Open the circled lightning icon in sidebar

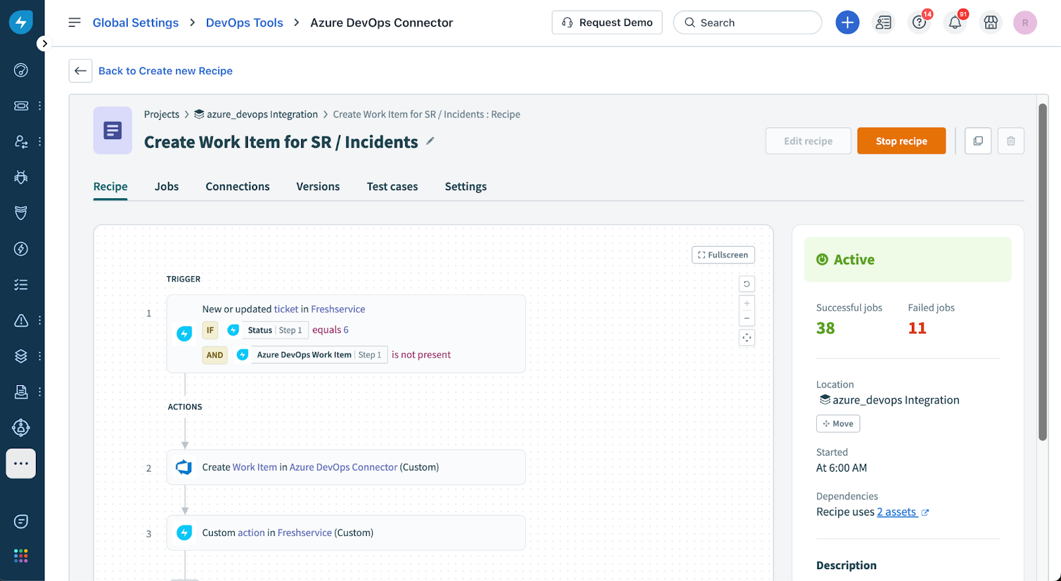(21, 249)
